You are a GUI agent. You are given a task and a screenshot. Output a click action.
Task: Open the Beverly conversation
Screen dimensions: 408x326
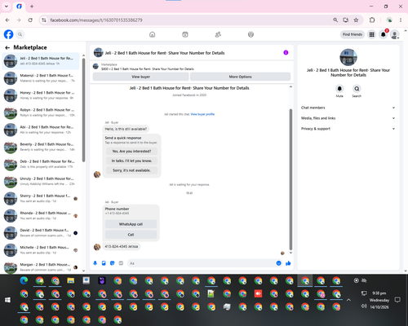tap(41, 147)
